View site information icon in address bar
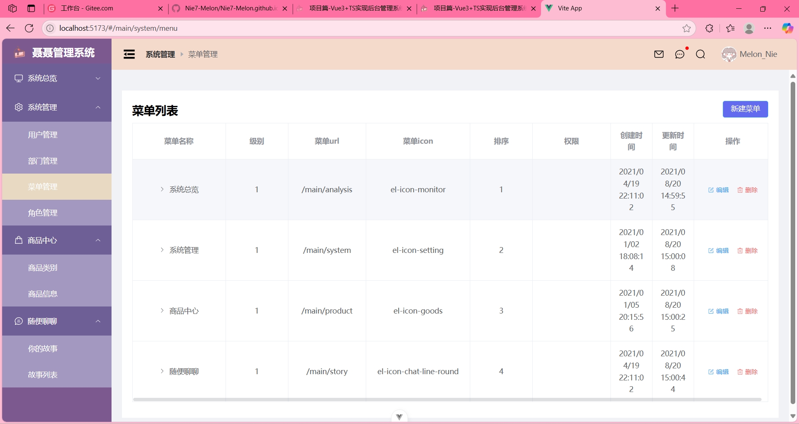The width and height of the screenshot is (799, 424). coord(50,28)
